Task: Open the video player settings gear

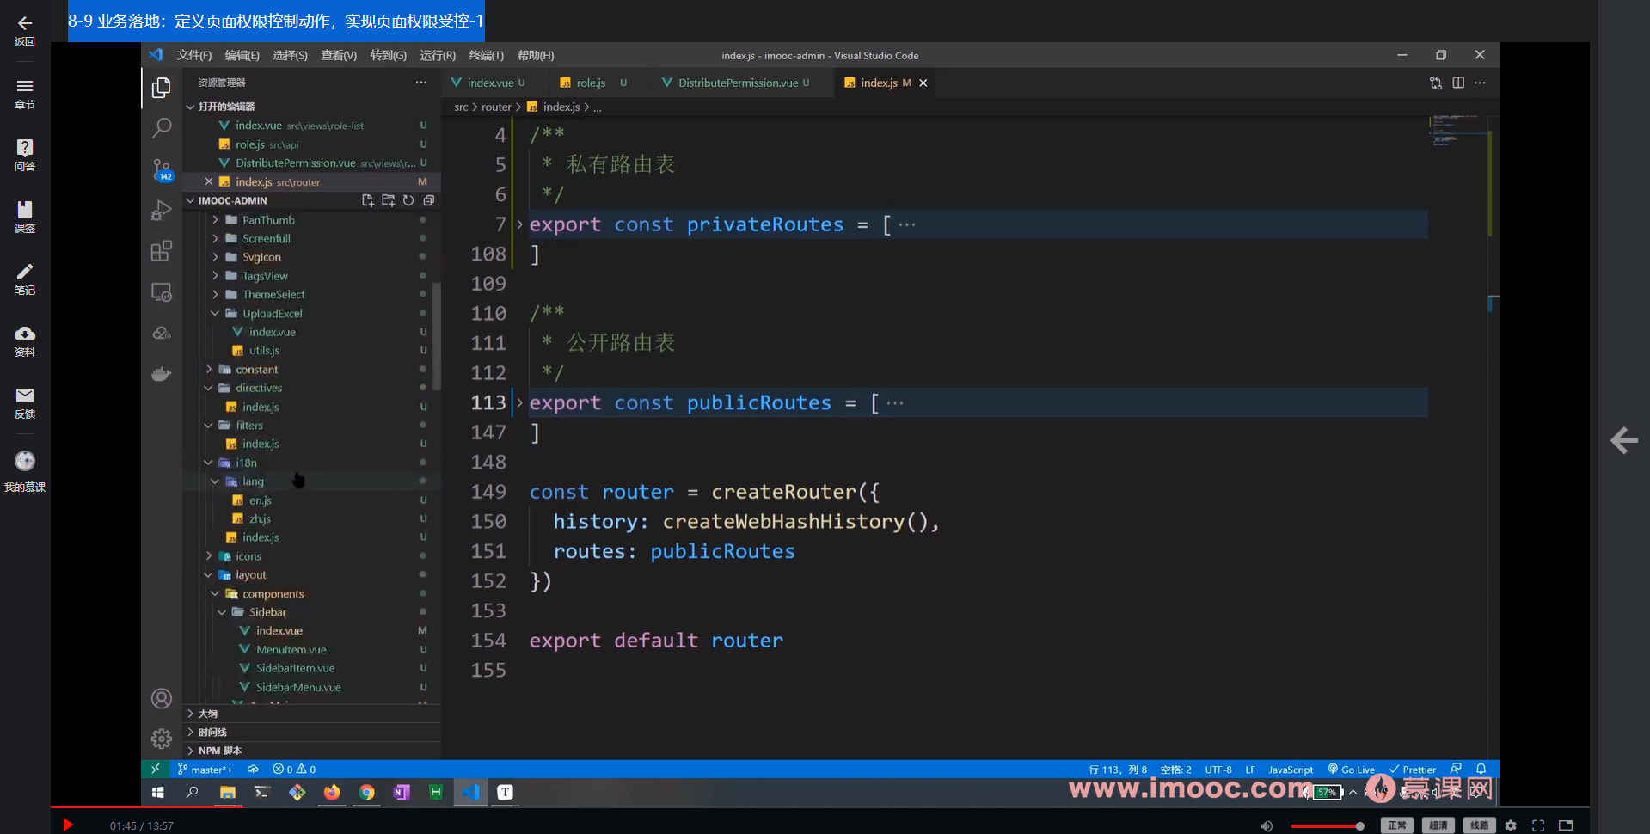Action: pos(1511,825)
